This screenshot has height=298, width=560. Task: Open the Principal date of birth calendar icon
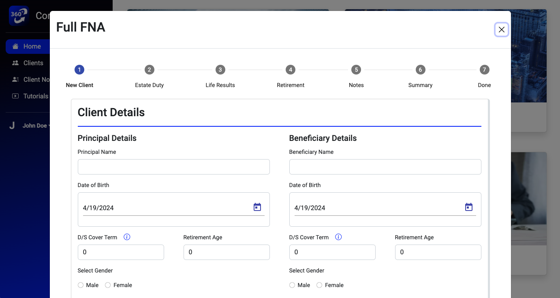(x=257, y=207)
